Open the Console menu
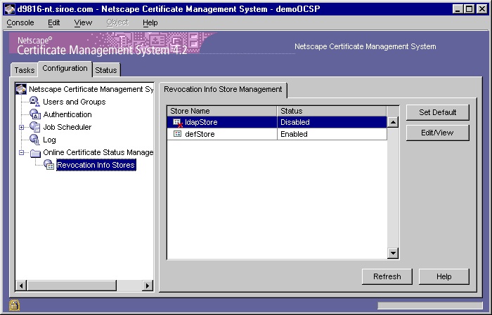Viewport: 492px width, 315px height. pos(20,23)
